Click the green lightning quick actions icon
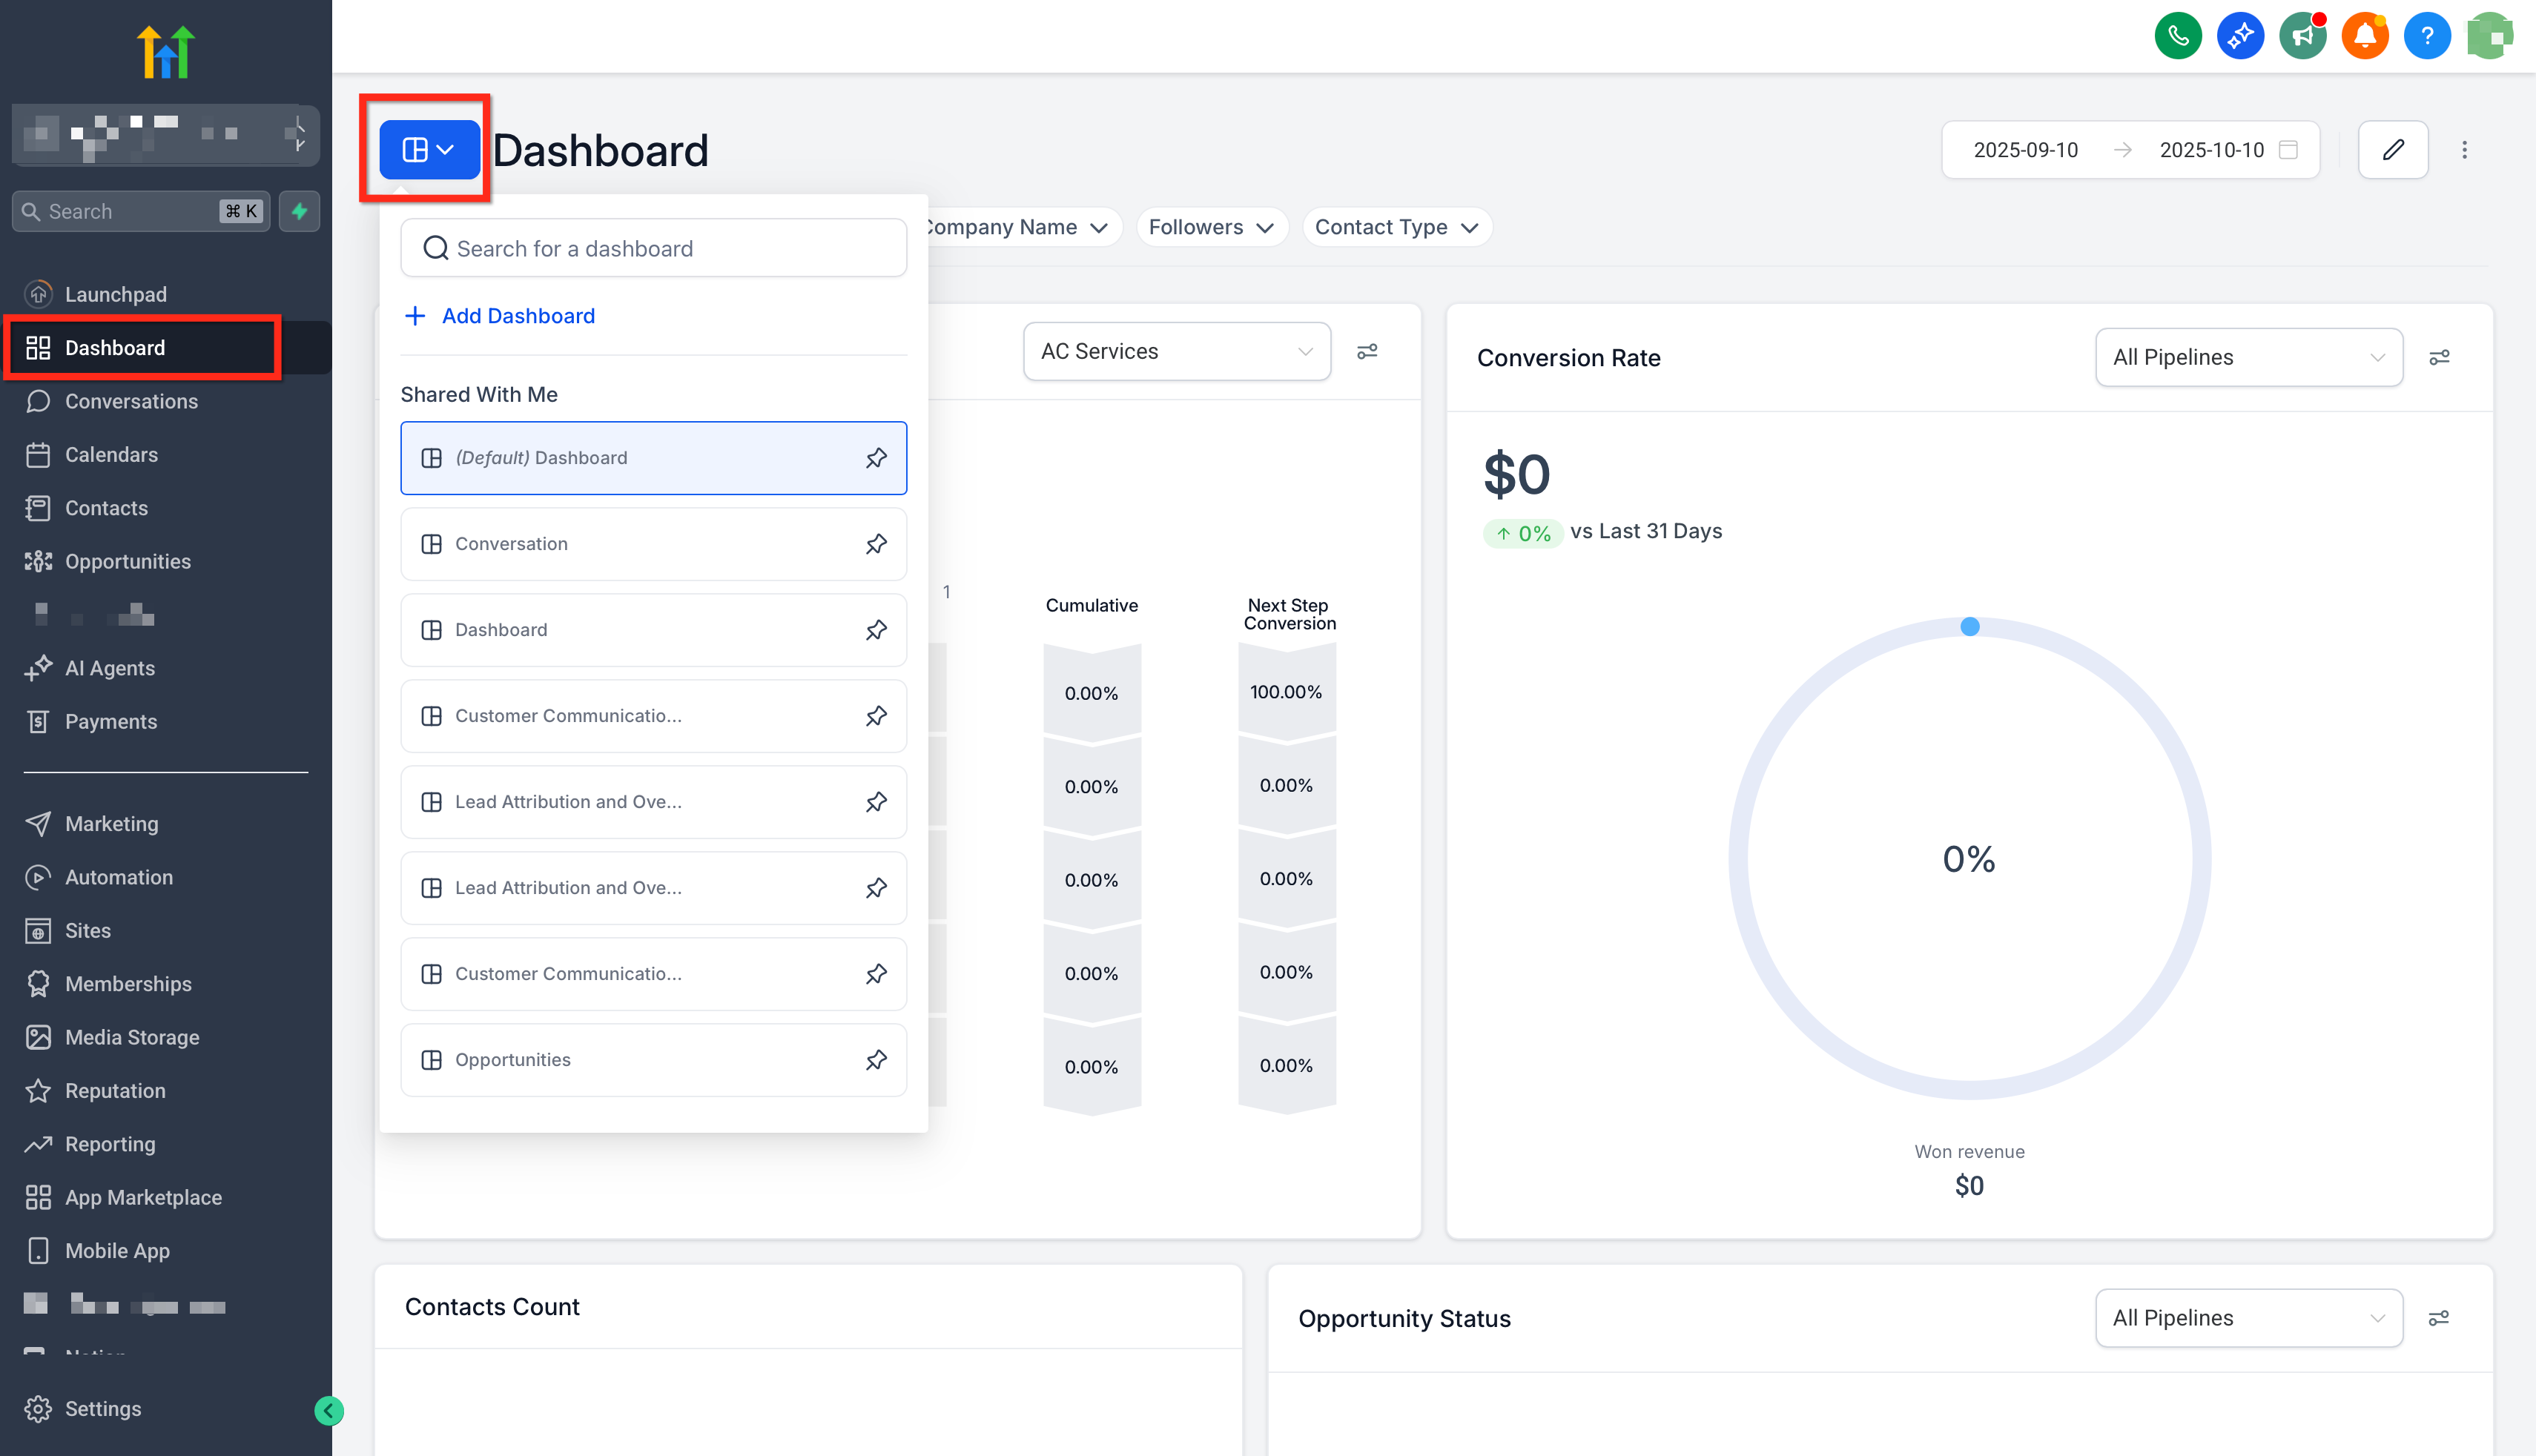The width and height of the screenshot is (2536, 1456). [x=299, y=211]
